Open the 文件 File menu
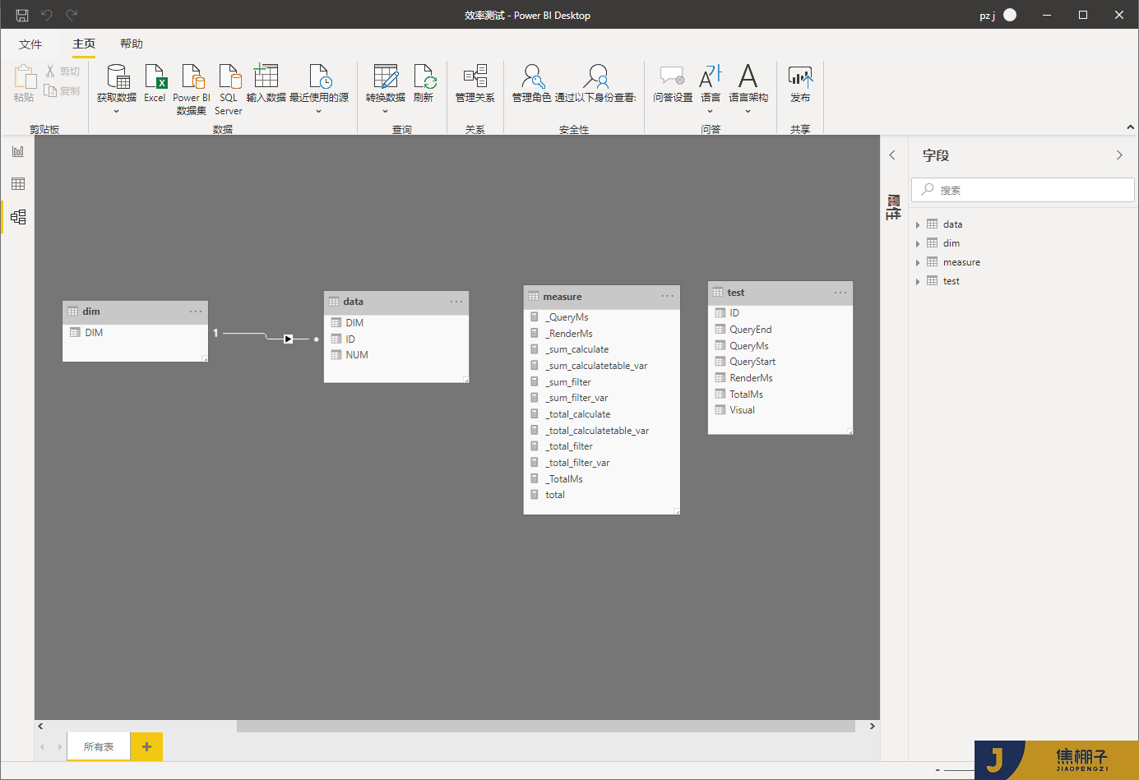This screenshot has width=1139, height=780. (x=30, y=44)
